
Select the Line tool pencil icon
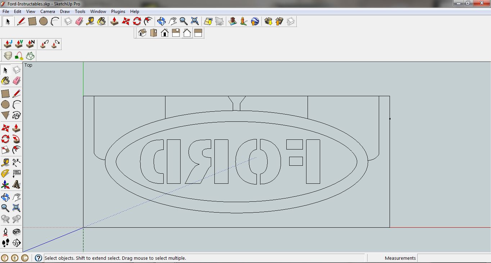[x=21, y=21]
